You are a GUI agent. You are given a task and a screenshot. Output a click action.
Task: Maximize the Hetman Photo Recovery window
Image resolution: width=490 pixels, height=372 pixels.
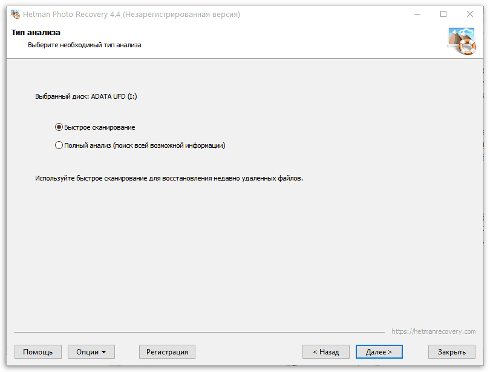coord(443,14)
